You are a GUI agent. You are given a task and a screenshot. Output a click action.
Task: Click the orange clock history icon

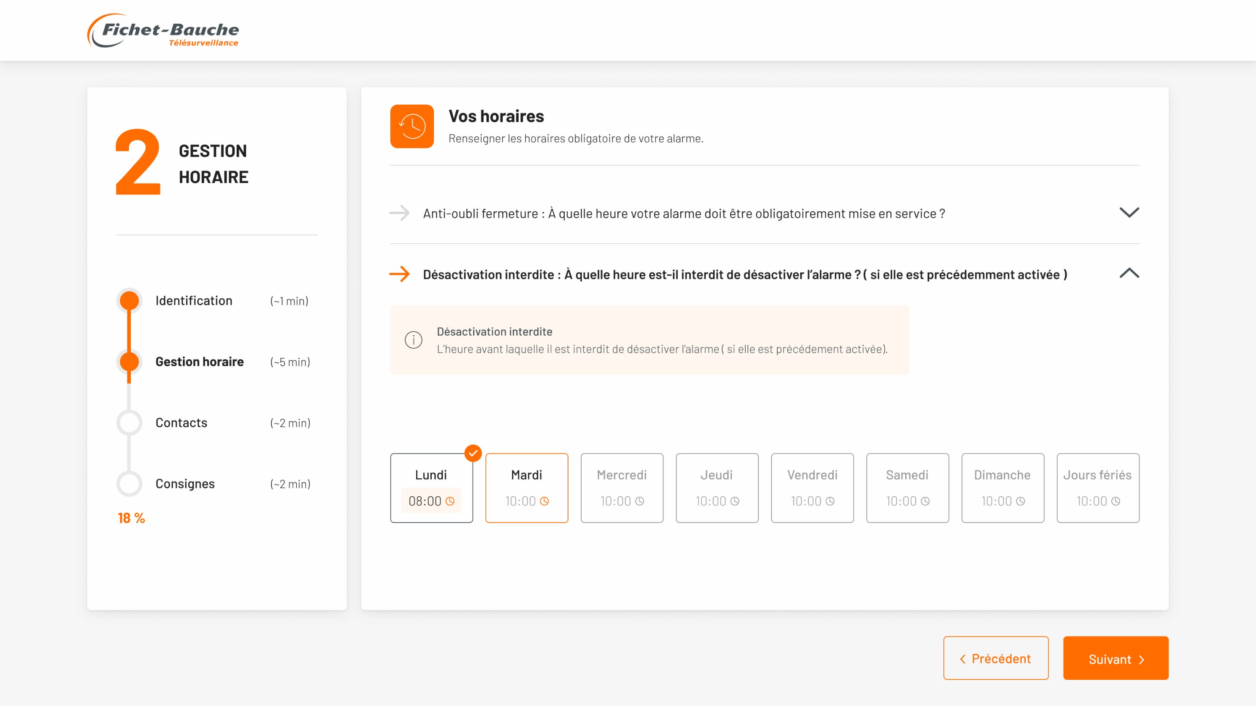(x=411, y=126)
